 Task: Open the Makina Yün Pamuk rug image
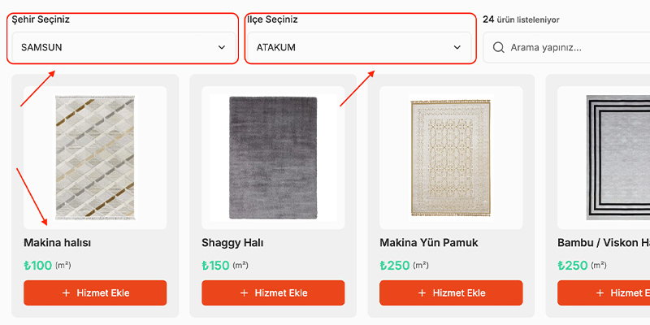tap(451, 158)
